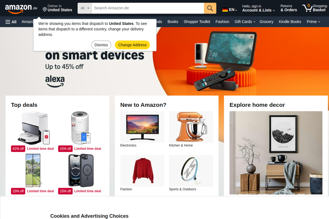Open Kindle Books in navigation bar
The height and width of the screenshot is (219, 329).
point(290,22)
